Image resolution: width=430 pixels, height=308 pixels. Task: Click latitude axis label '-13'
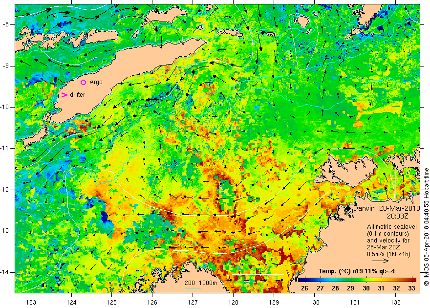tap(4, 231)
